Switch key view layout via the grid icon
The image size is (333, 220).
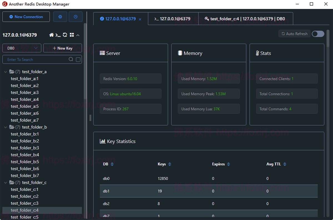pos(72,35)
